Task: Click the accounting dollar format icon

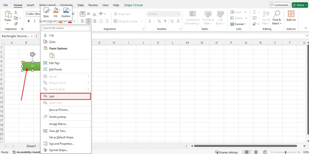Action: 150,21
